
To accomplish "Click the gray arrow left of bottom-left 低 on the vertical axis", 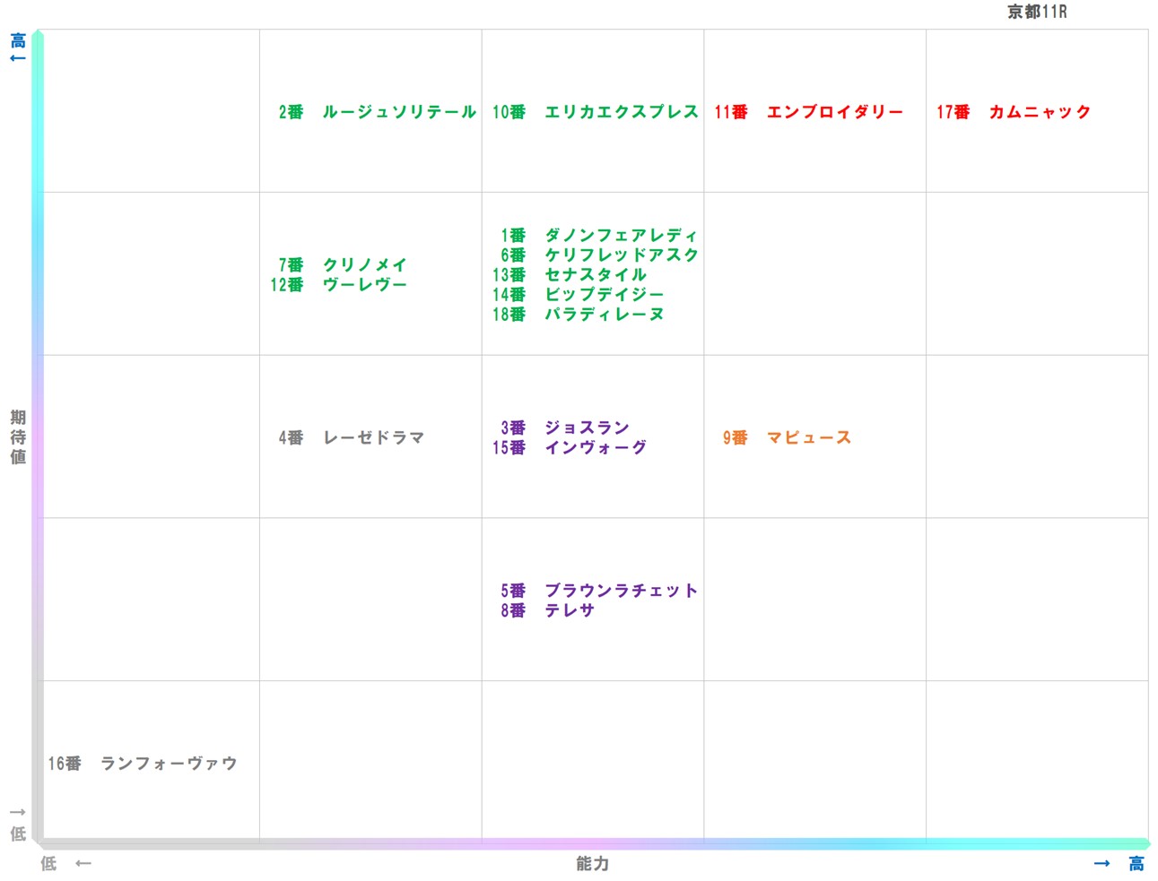I will [17, 812].
